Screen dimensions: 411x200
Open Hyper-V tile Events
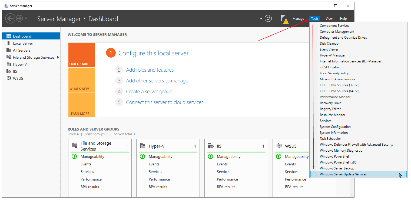point(154,164)
